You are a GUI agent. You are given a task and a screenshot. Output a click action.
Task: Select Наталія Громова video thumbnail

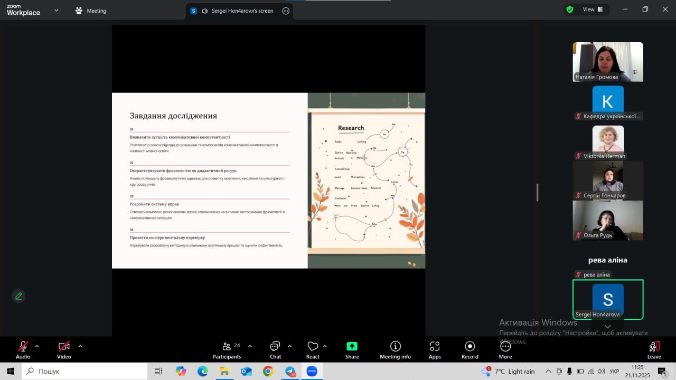[x=608, y=62]
